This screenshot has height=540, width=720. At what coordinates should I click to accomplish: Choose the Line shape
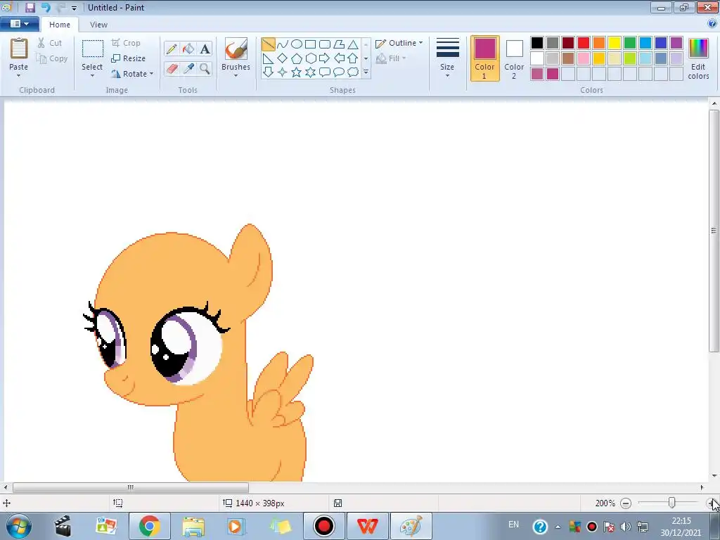268,44
